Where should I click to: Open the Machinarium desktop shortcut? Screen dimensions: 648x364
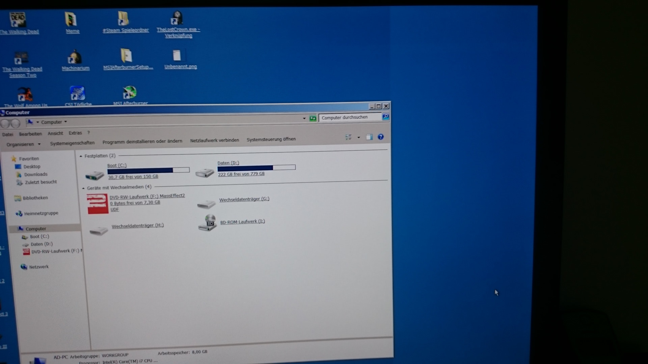coord(75,58)
